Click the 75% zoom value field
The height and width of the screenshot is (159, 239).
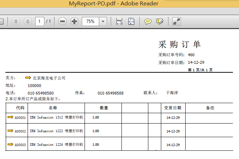[x=90, y=21]
